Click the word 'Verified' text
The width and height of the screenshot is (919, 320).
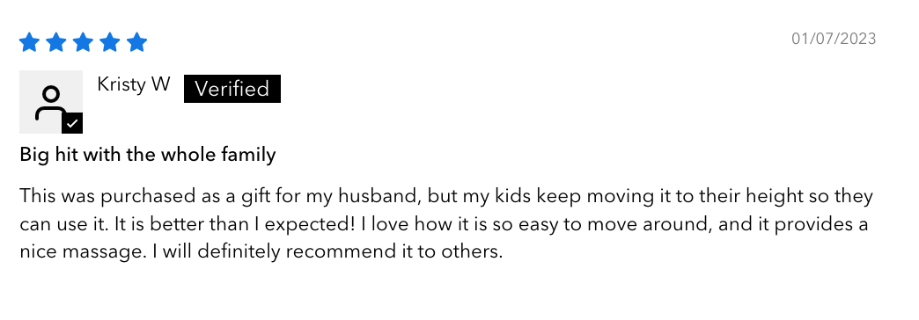(232, 89)
